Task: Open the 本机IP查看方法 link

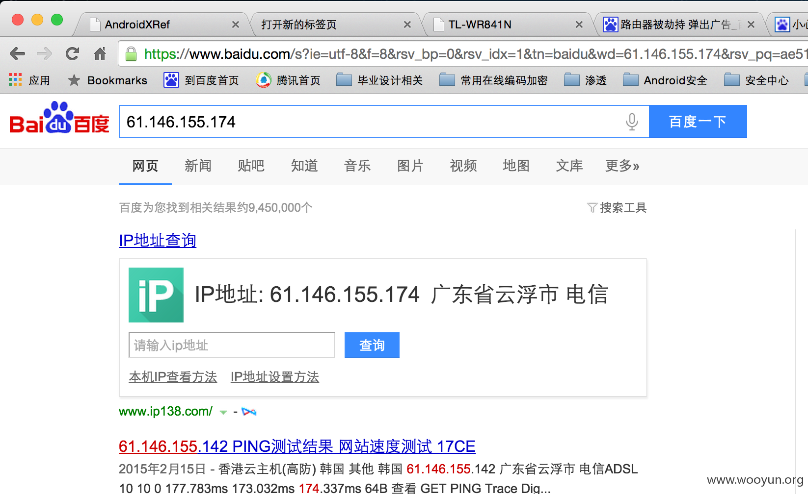Action: (173, 377)
